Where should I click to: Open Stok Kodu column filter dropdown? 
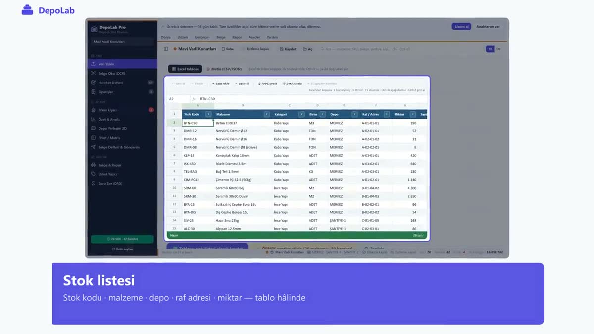[x=208, y=114]
